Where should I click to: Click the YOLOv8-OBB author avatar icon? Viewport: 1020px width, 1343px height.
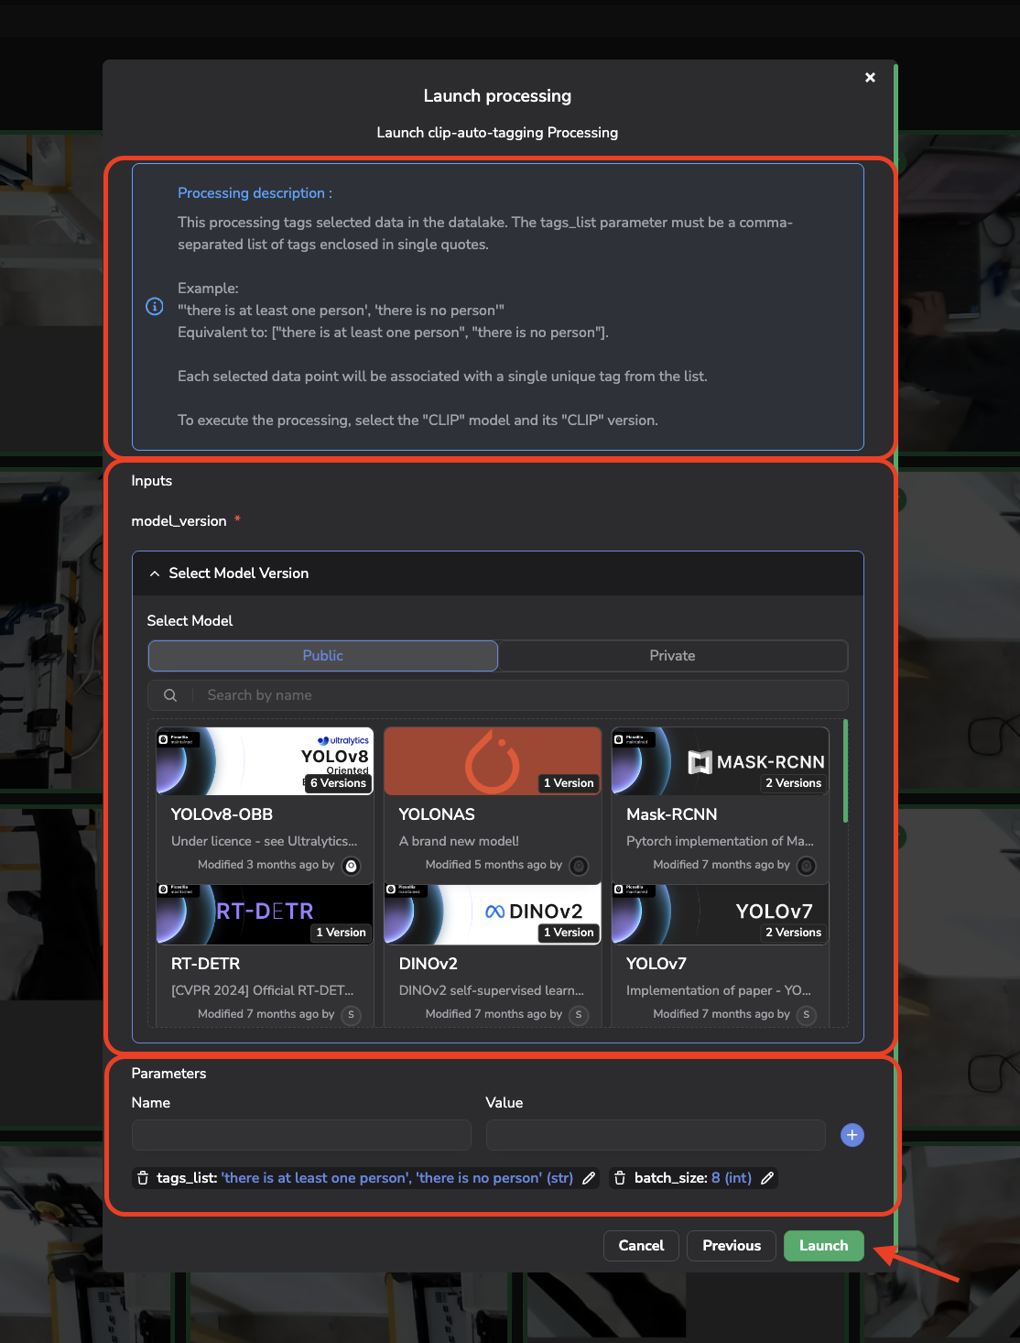(351, 866)
